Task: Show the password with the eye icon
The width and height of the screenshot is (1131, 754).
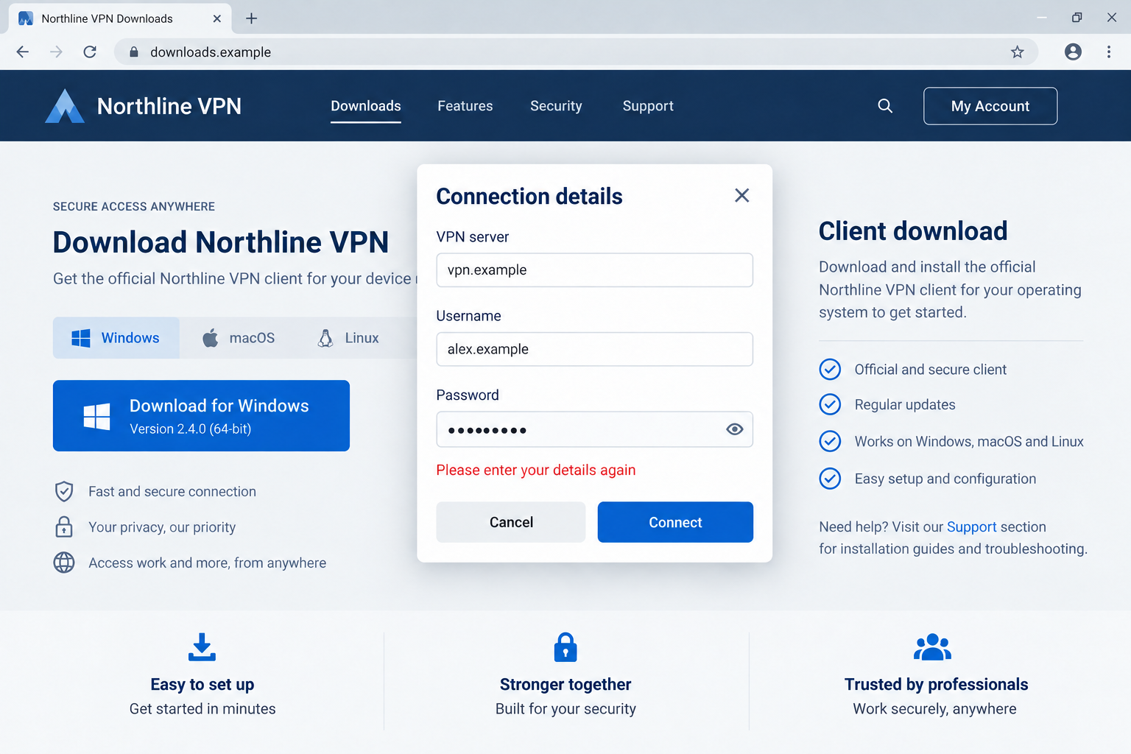Action: coord(735,429)
